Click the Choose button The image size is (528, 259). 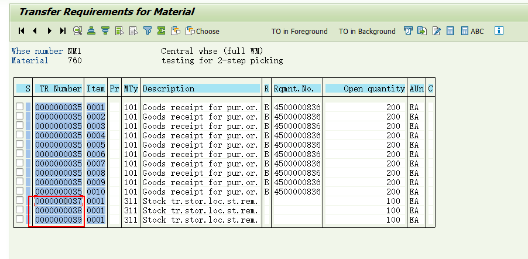(203, 31)
